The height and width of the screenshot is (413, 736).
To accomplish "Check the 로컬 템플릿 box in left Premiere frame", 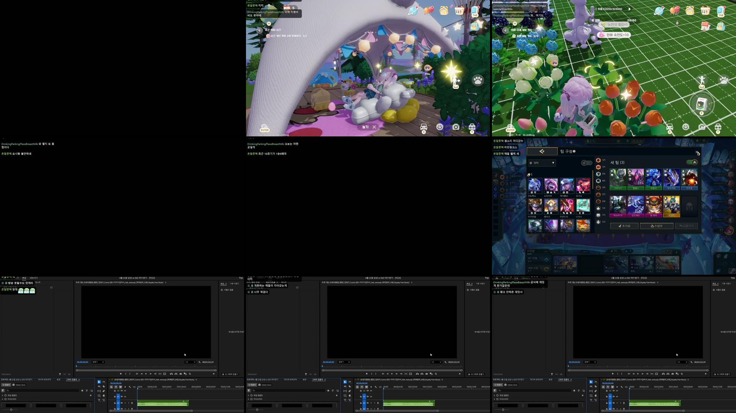I will 5,395.
